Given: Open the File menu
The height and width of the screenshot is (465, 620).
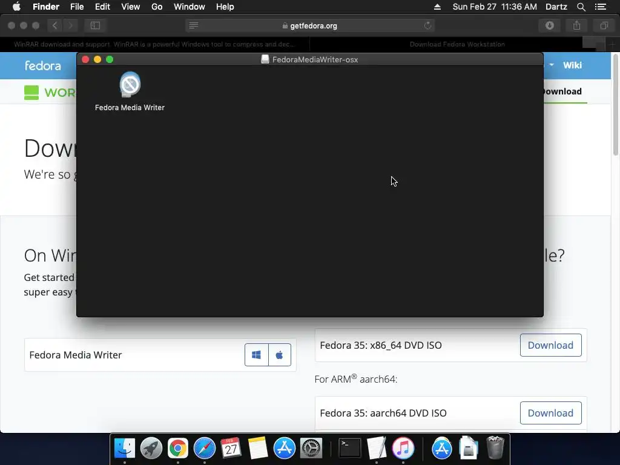Looking at the screenshot, I should coord(77,7).
